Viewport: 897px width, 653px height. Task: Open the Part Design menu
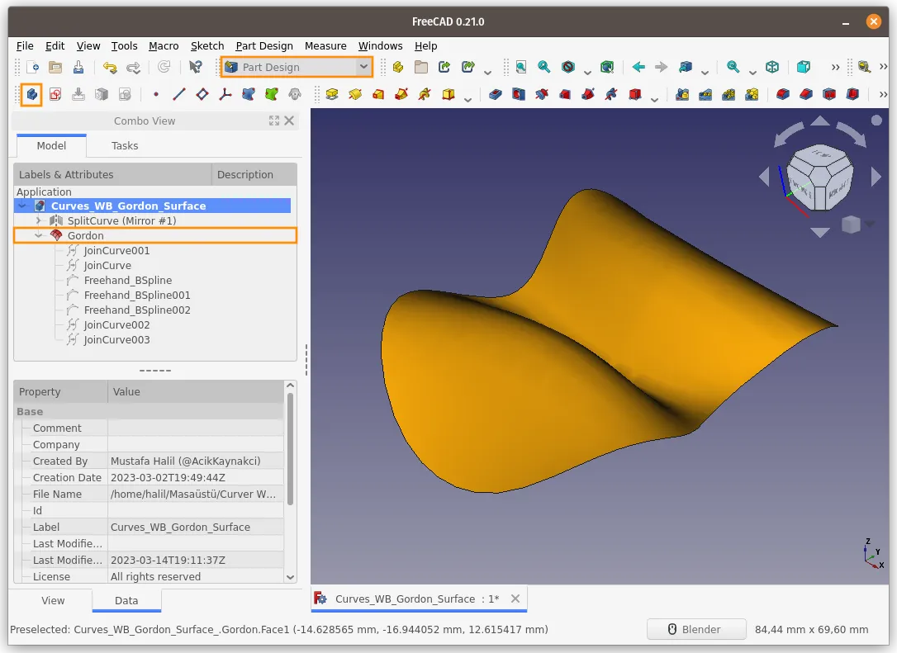[264, 45]
